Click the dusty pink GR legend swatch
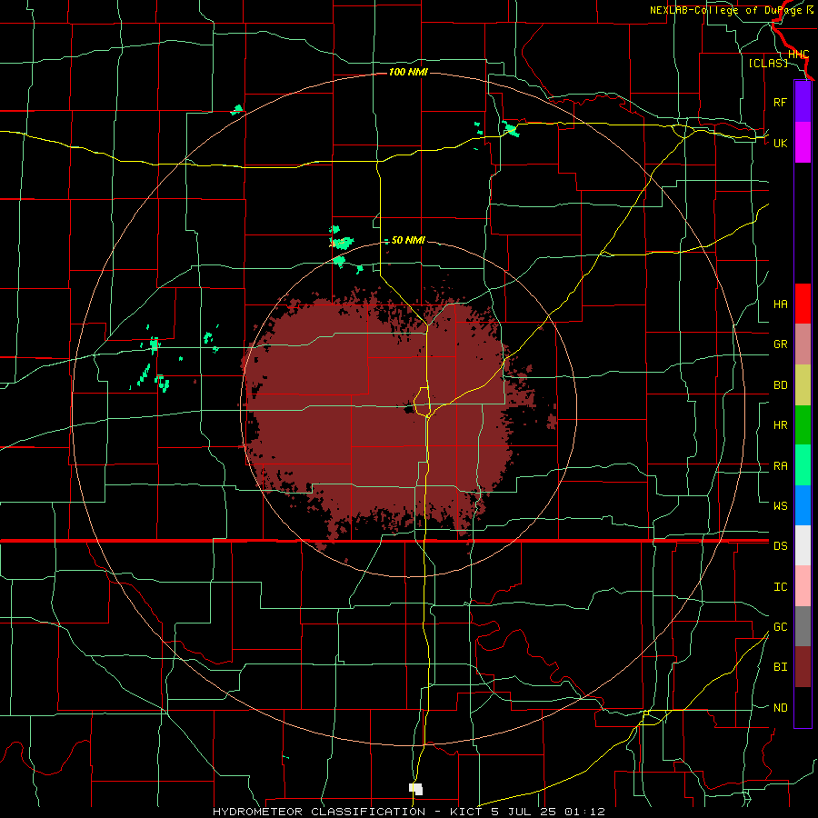This screenshot has width=818, height=818. 803,344
